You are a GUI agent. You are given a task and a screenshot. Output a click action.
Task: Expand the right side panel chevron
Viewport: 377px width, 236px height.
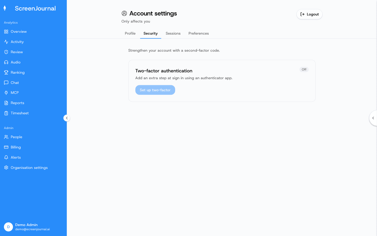coord(373,118)
